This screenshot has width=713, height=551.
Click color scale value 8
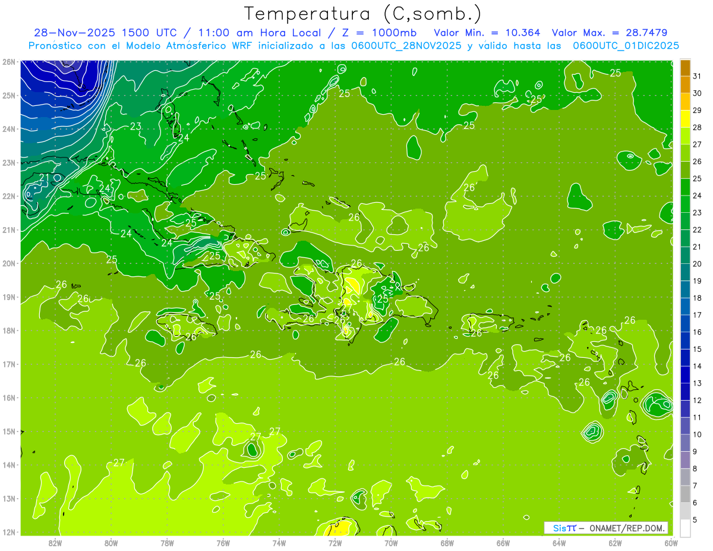tap(695, 468)
